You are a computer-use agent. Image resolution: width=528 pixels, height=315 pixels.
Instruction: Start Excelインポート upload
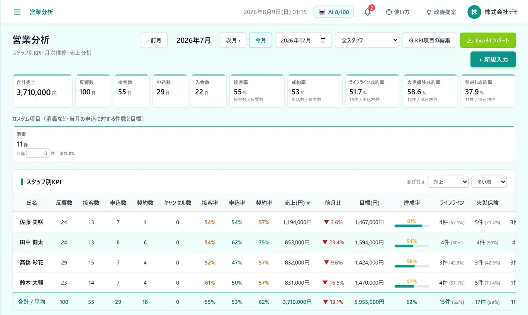pos(487,40)
